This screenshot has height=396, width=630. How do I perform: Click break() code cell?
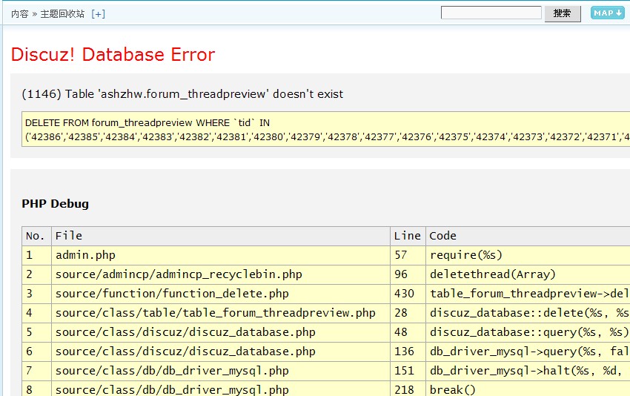[x=528, y=389]
